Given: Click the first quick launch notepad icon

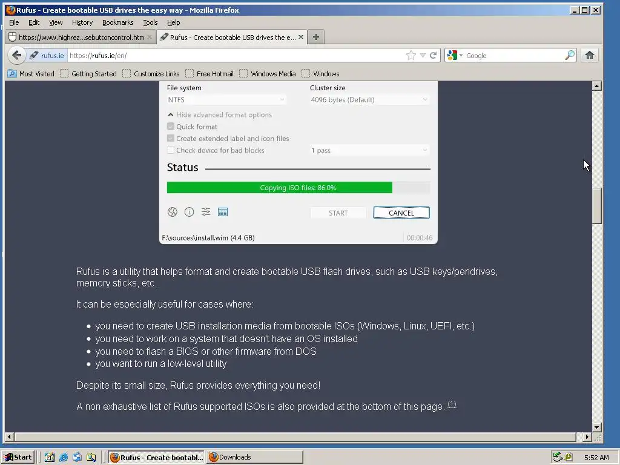Looking at the screenshot, I should (x=50, y=458).
